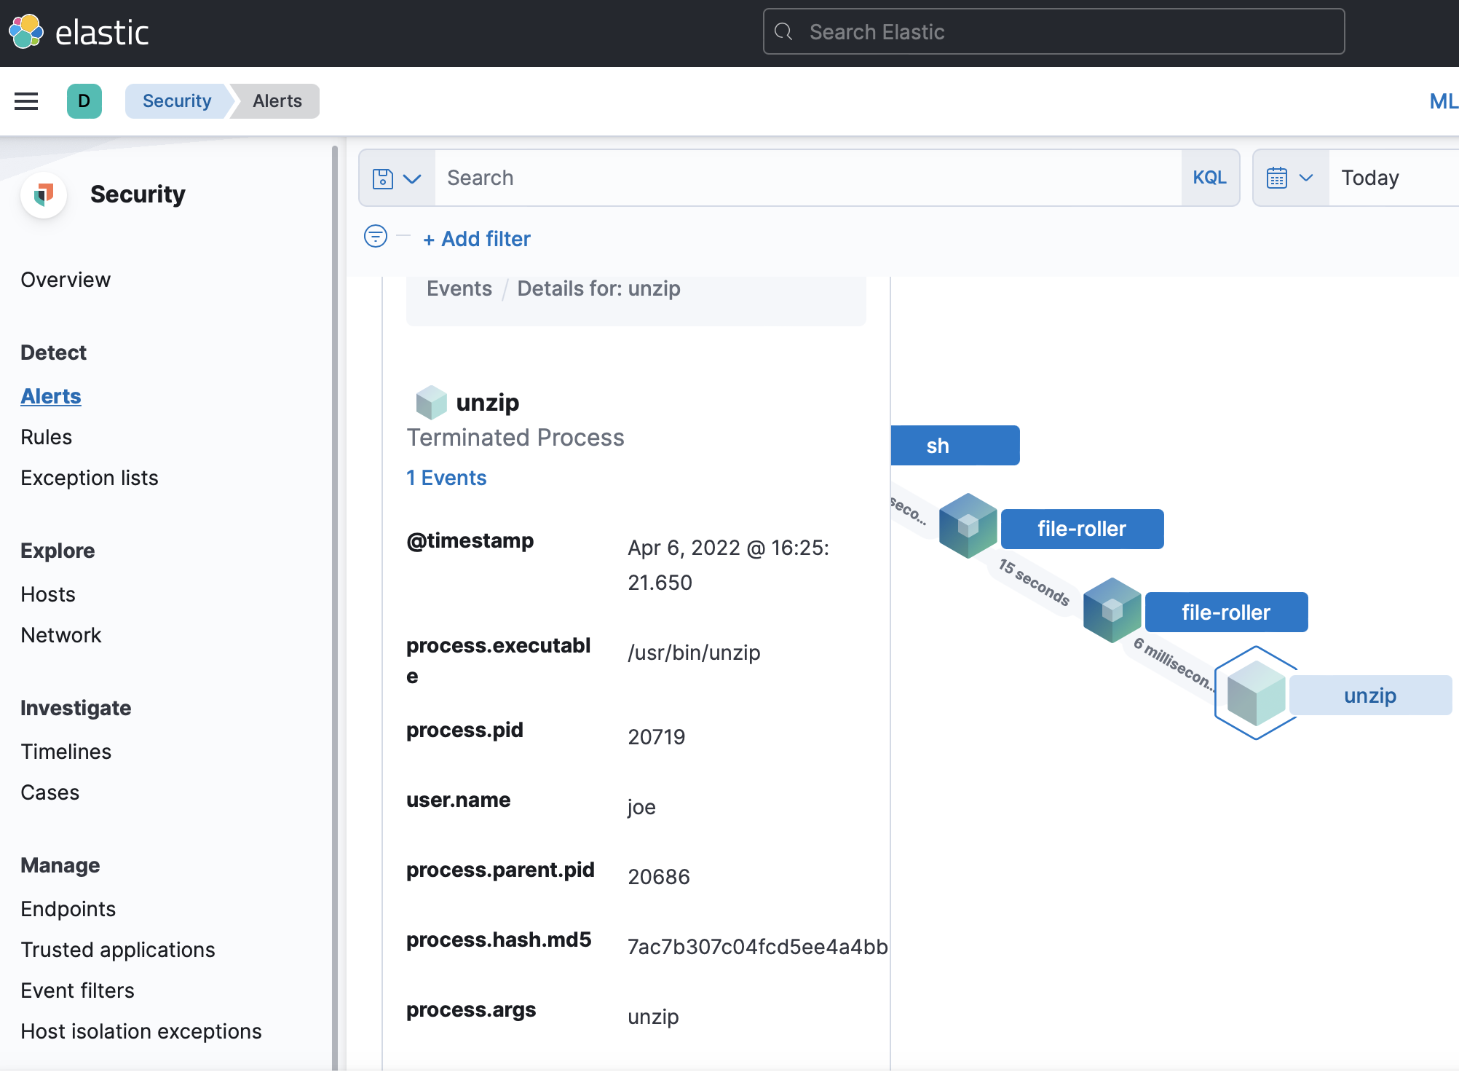This screenshot has height=1091, width=1459.
Task: Open the hamburger navigation menu
Action: point(26,101)
